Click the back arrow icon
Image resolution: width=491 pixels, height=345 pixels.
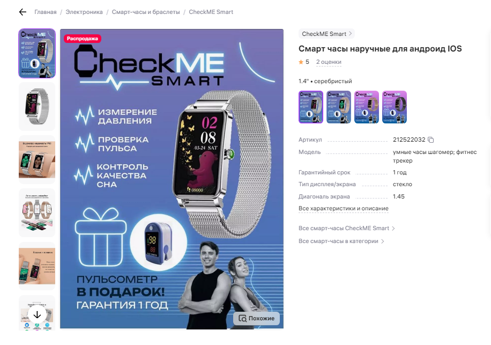coord(23,12)
